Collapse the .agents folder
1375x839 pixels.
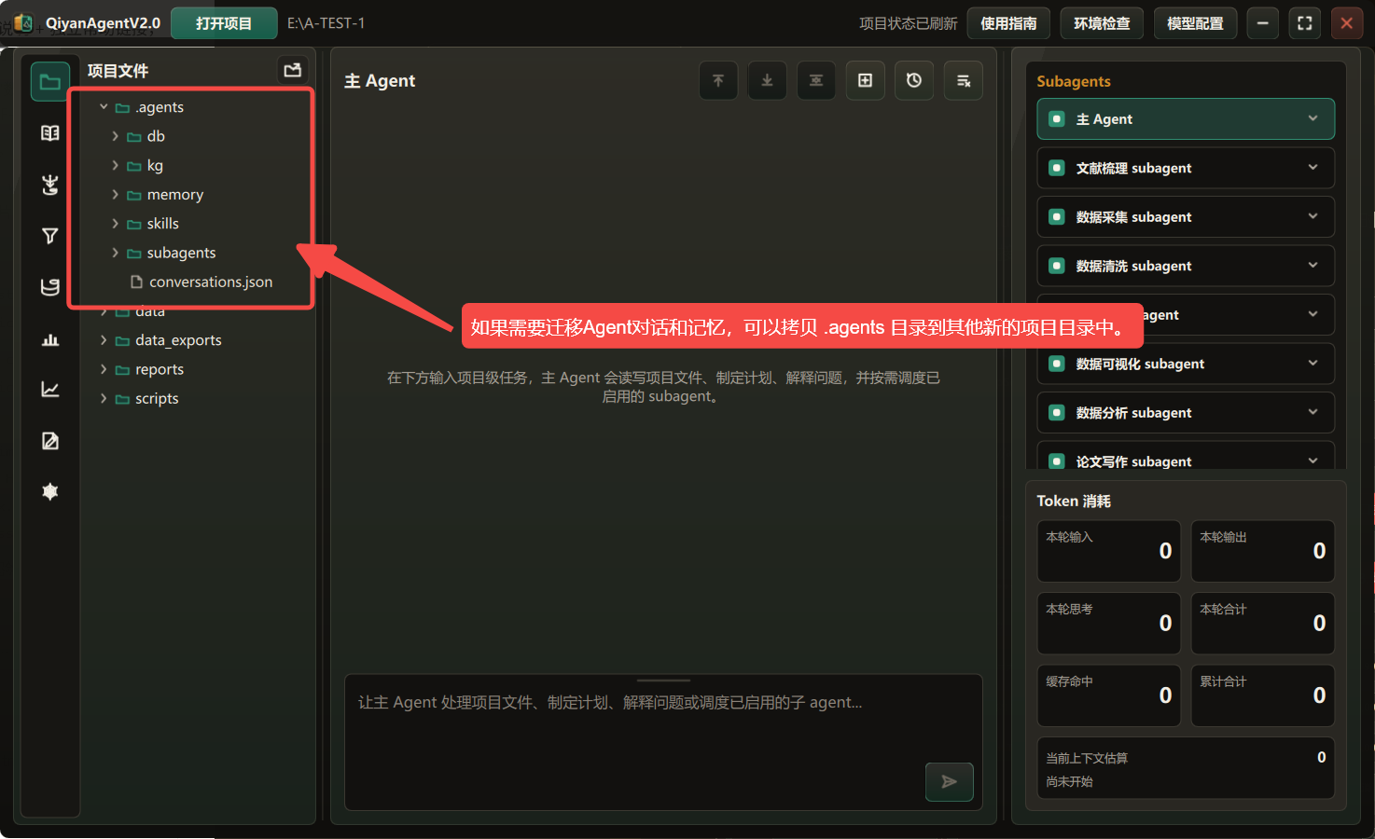(104, 107)
